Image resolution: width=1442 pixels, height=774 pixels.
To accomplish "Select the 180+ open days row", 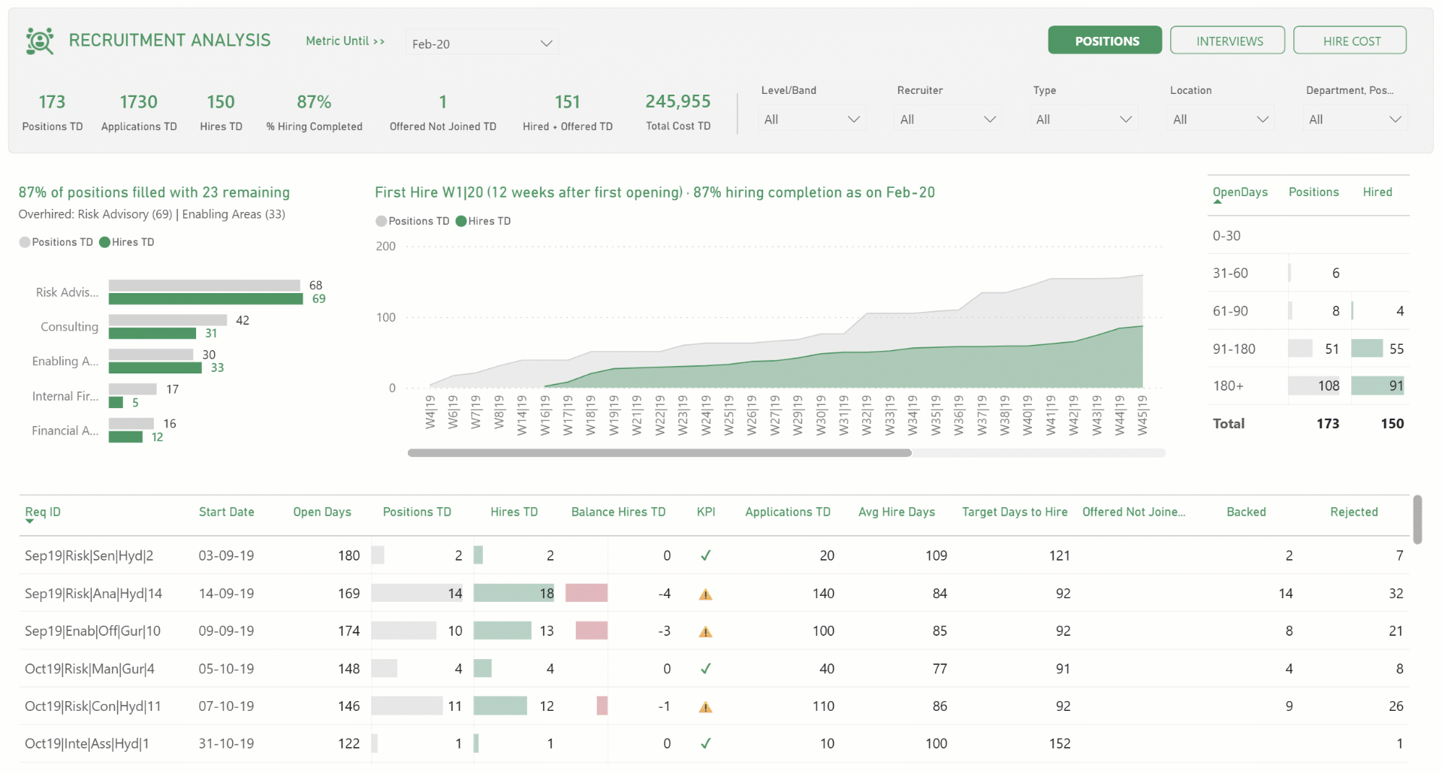I will tap(1308, 385).
